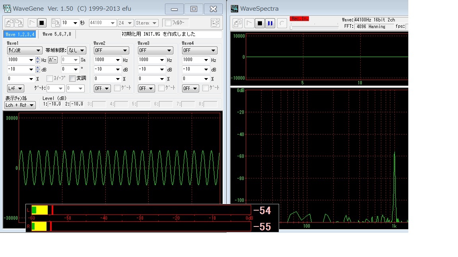
Task: Open Wave1 frequency 1000 Hz dropdown
Action: 20,60
